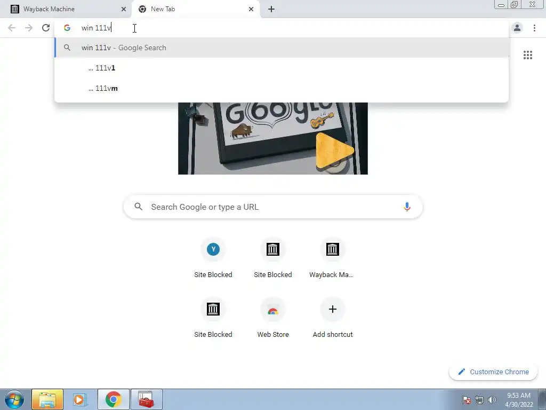Screen dimensions: 546x410
Task: Click the Site Blocked tile beside the Y tile
Action: point(273,258)
